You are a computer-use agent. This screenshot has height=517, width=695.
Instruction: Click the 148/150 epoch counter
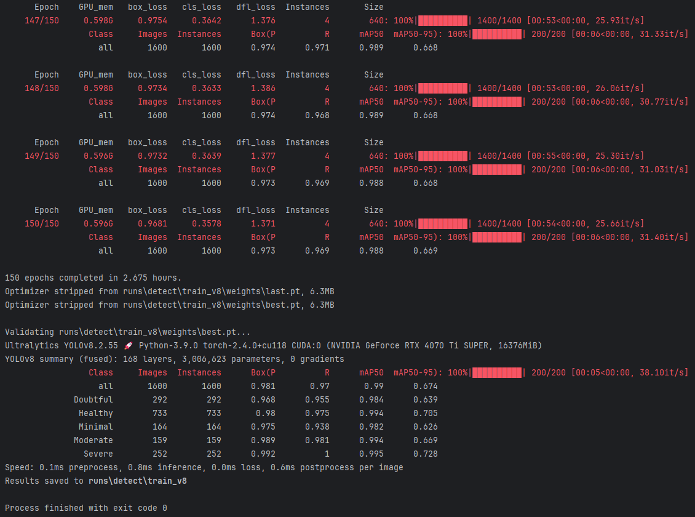pos(42,88)
